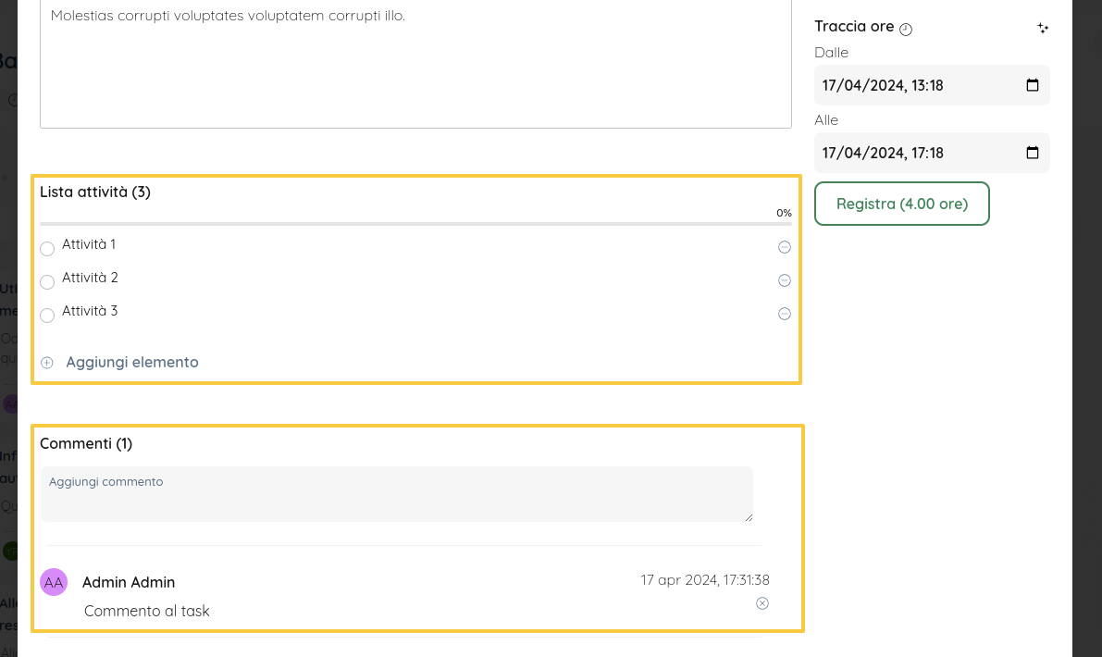Open the calendar picker icon in the Alle field

[x=1033, y=153]
